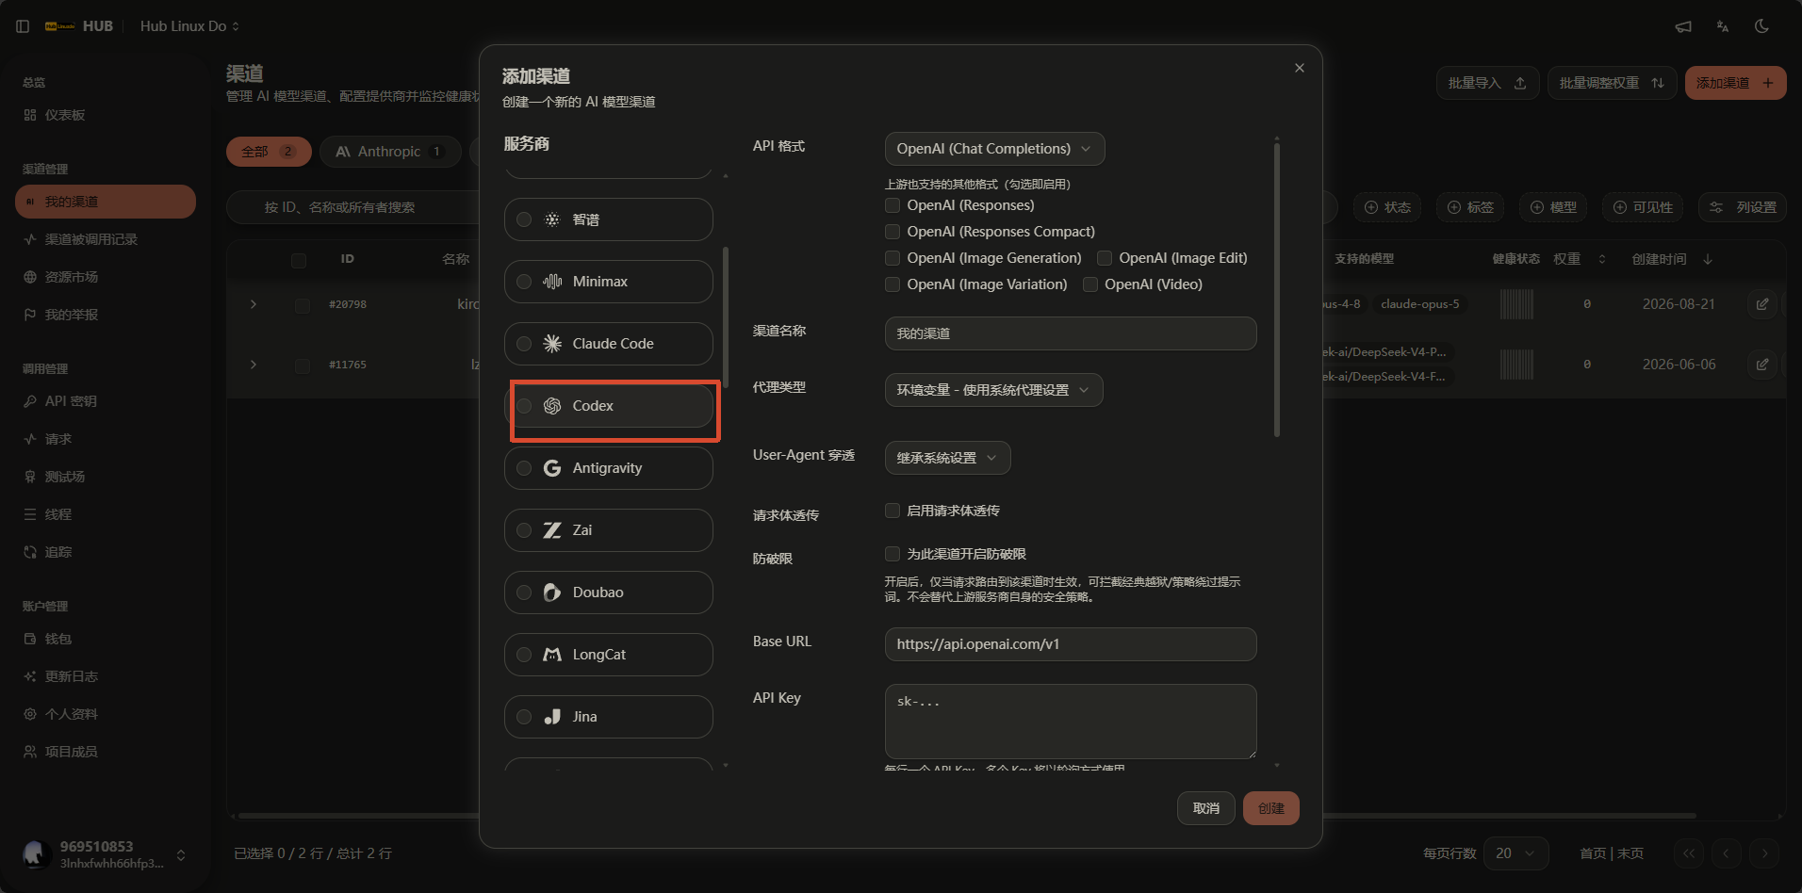Select the Claude Code radio button
Viewport: 1802px width, 893px height.
524,344
